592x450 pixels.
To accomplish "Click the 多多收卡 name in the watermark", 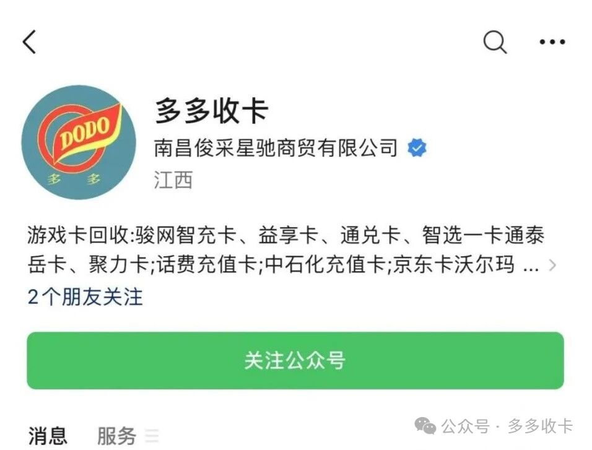I will tap(540, 426).
